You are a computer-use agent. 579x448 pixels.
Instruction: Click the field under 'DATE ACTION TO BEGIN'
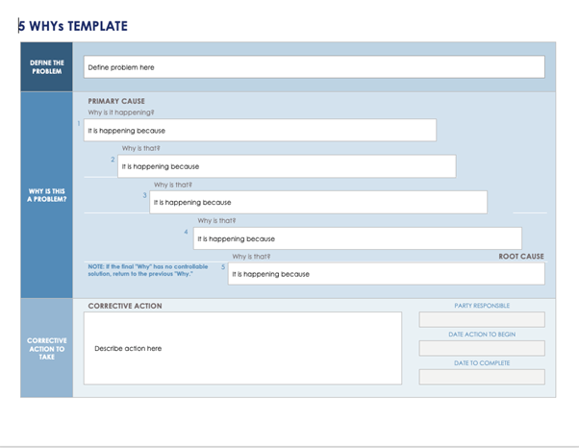(482, 348)
